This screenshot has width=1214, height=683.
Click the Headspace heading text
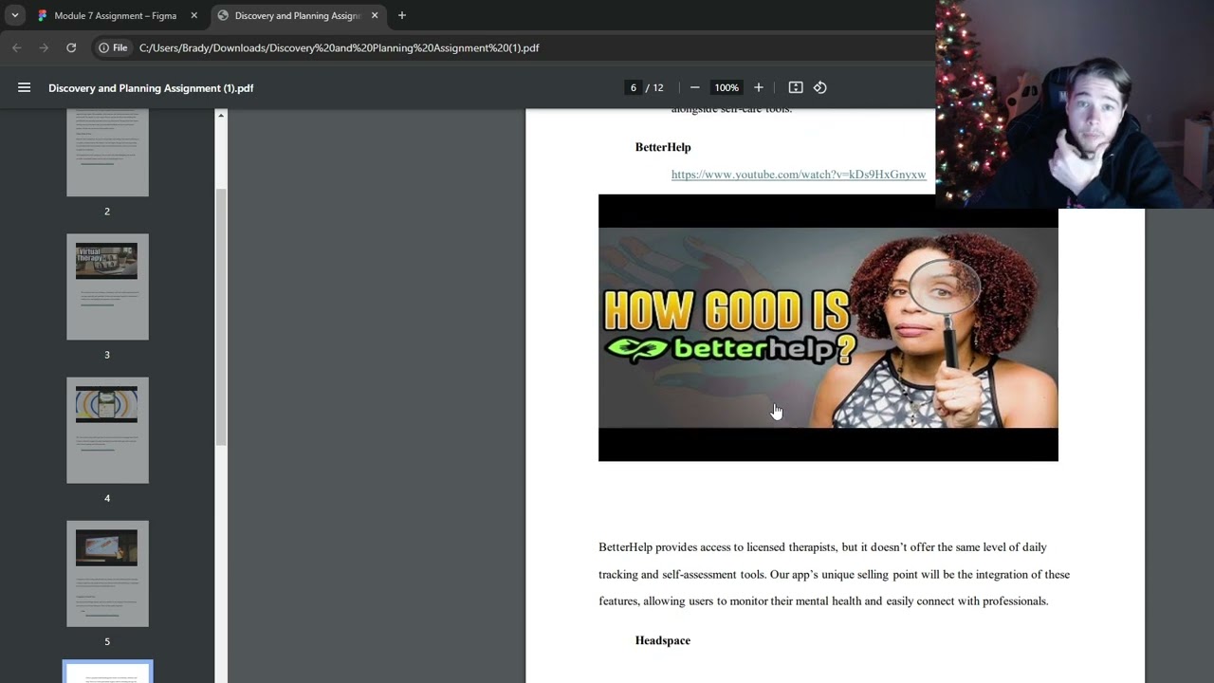663,640
